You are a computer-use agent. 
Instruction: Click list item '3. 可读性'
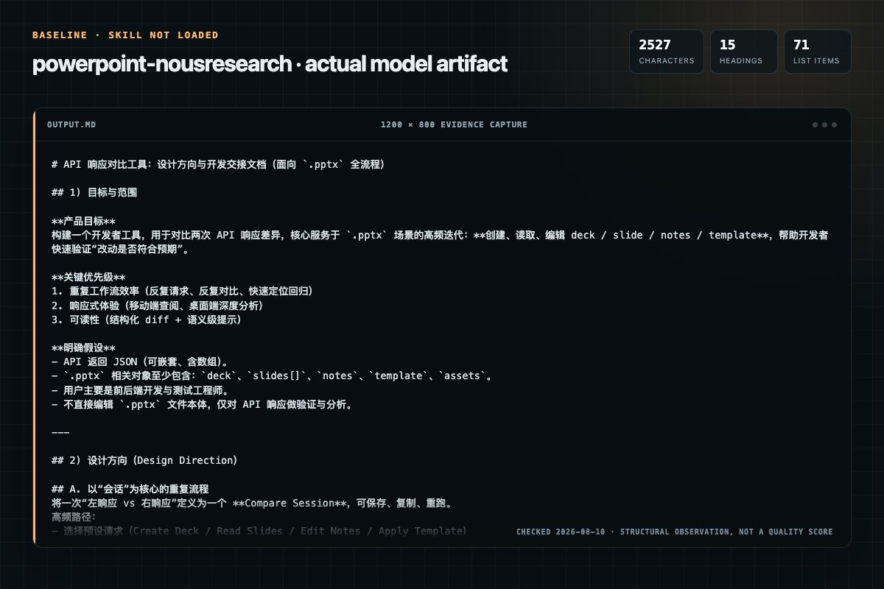(x=147, y=320)
